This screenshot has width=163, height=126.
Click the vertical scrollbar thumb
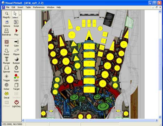point(160,64)
